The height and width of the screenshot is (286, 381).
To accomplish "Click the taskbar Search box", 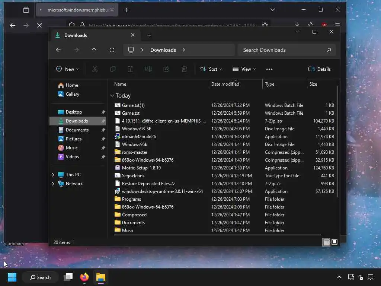I will [40, 277].
